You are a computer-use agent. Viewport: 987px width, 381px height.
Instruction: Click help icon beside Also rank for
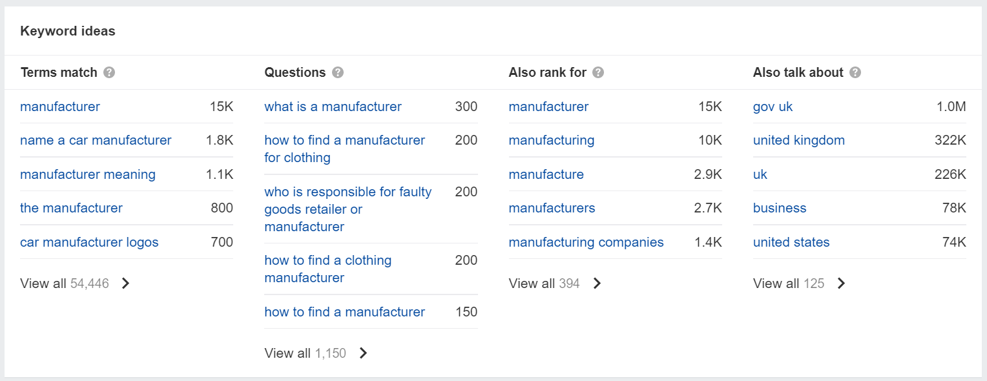[598, 72]
